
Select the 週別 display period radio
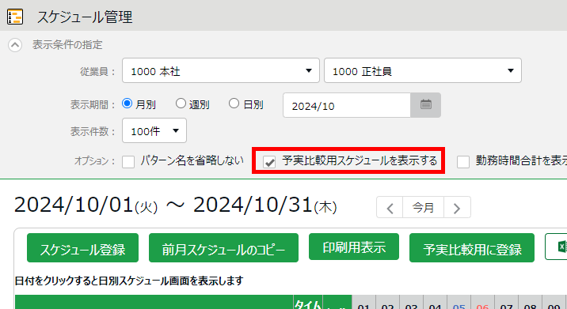[x=181, y=104]
